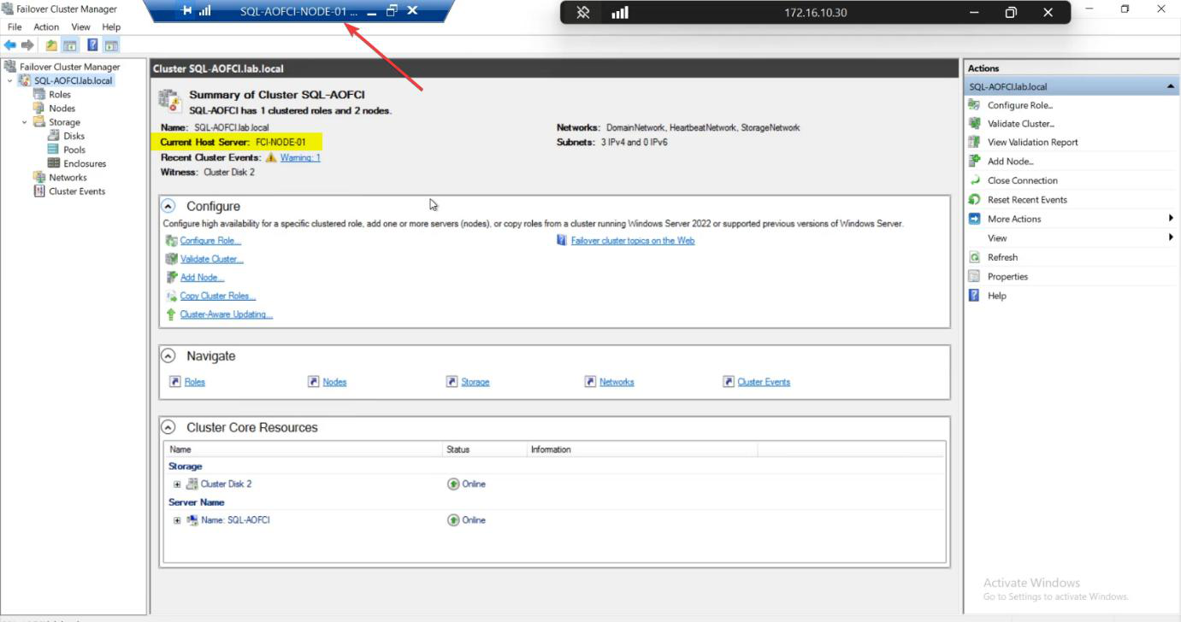
Task: Click the server name icon beside SQL-AOFCI
Action: pos(192,519)
